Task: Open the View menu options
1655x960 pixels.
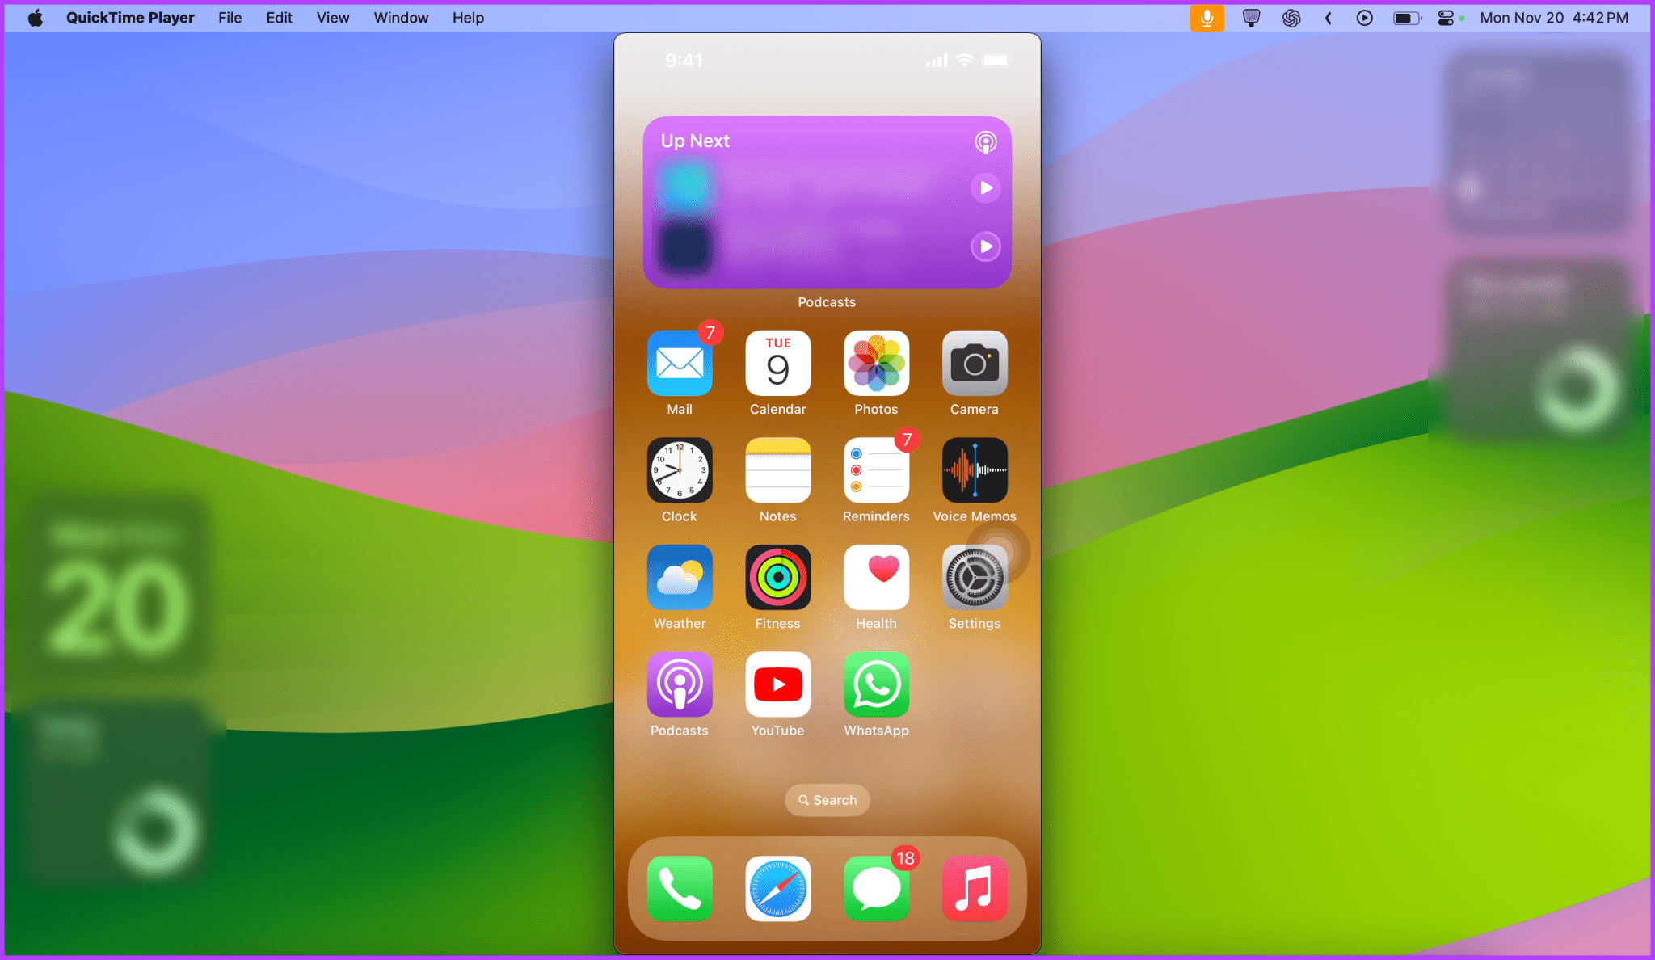Action: tap(332, 17)
